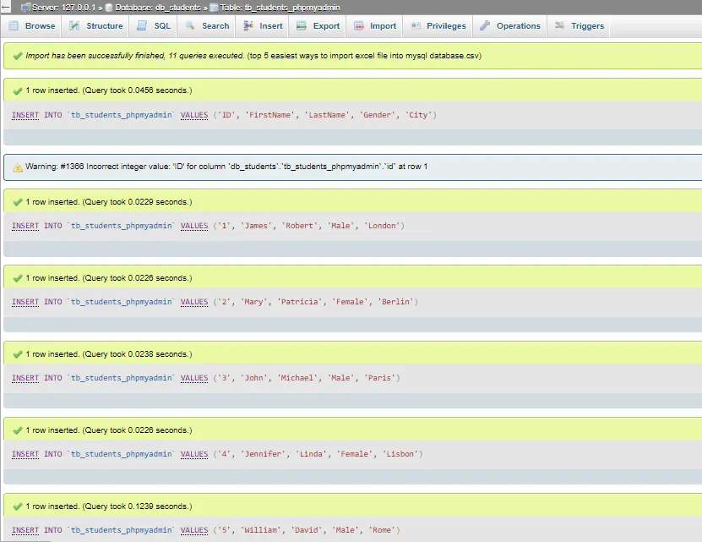This screenshot has height=542, width=702.
Task: Open the INSERT keyword documentation link
Action: (x=24, y=114)
